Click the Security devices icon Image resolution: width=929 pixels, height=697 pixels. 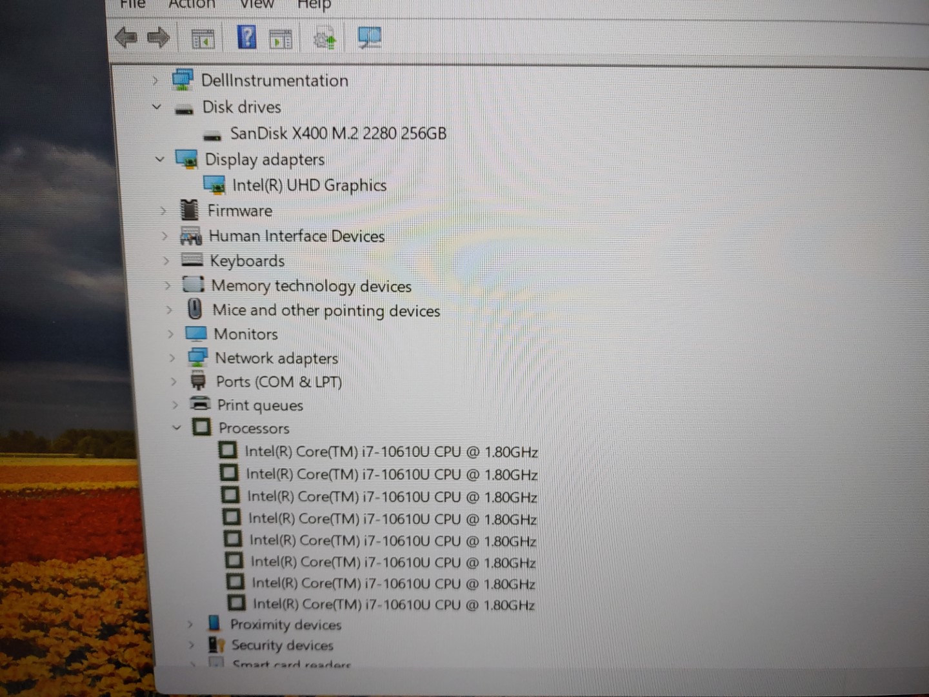point(216,644)
